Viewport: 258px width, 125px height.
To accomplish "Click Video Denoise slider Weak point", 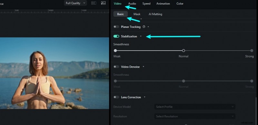I will 115,81.
